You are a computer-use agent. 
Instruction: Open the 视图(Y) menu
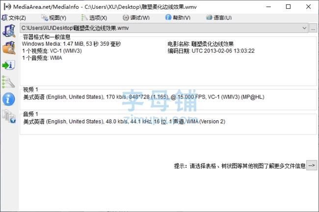tap(53, 18)
